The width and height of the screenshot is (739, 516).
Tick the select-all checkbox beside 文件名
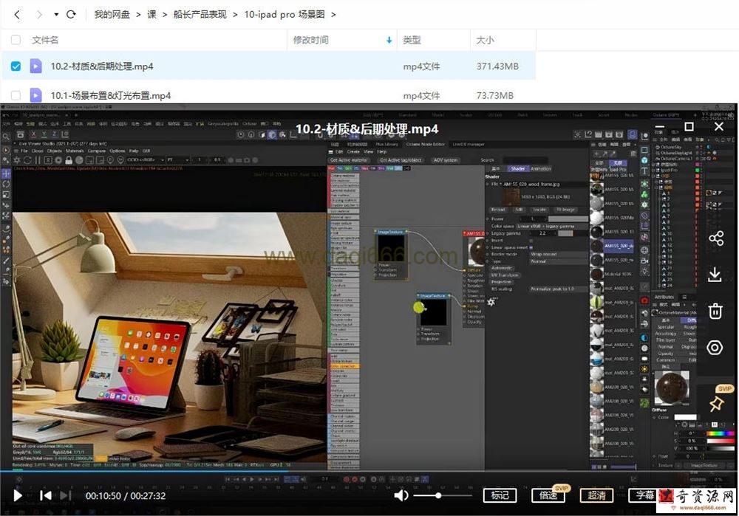point(16,40)
